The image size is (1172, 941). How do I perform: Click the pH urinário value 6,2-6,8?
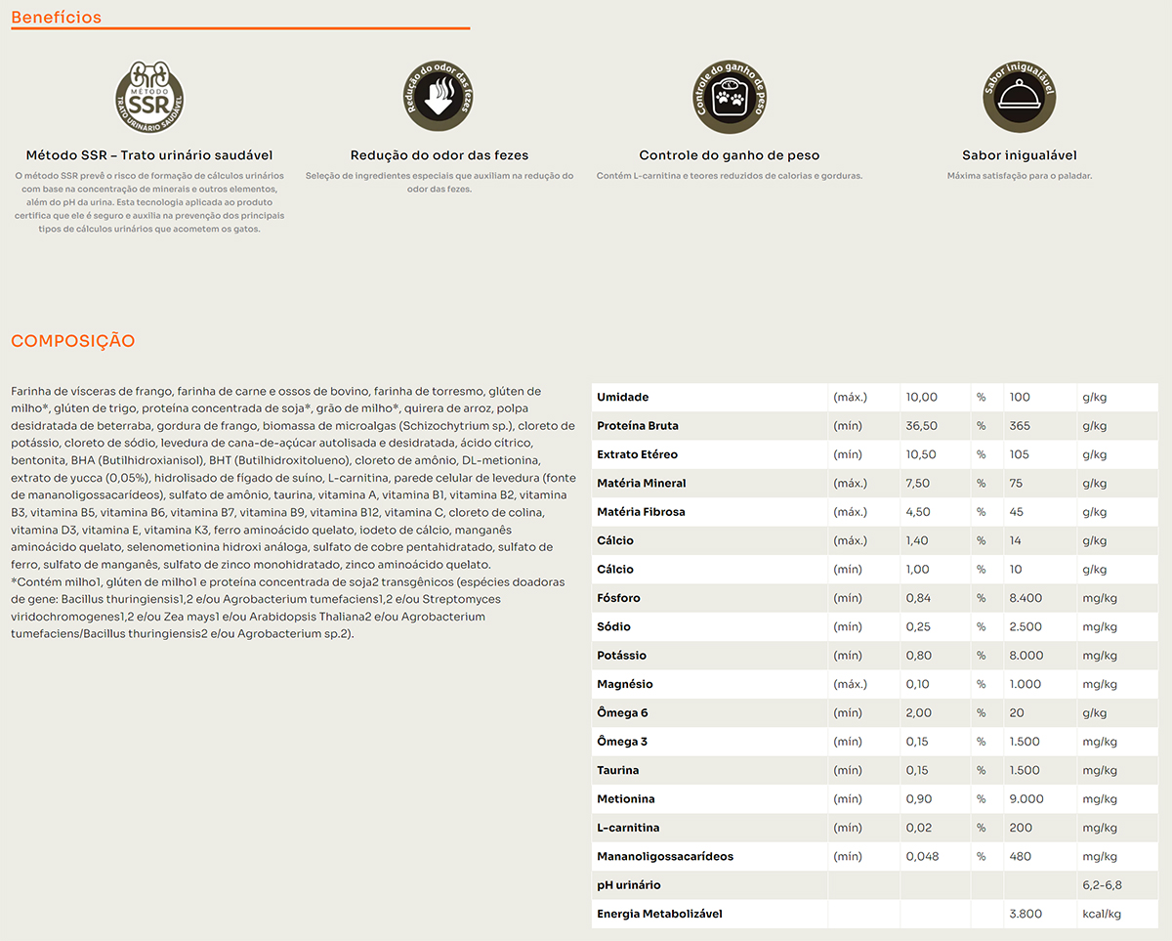coord(1102,885)
